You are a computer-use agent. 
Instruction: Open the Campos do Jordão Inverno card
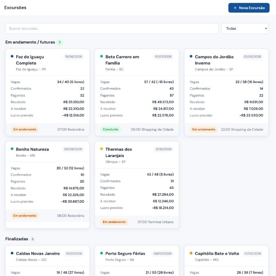click(x=226, y=92)
